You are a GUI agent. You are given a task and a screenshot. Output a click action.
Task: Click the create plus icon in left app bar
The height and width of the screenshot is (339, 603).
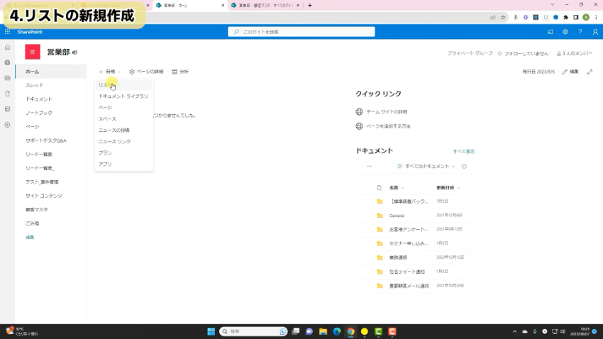click(x=7, y=125)
